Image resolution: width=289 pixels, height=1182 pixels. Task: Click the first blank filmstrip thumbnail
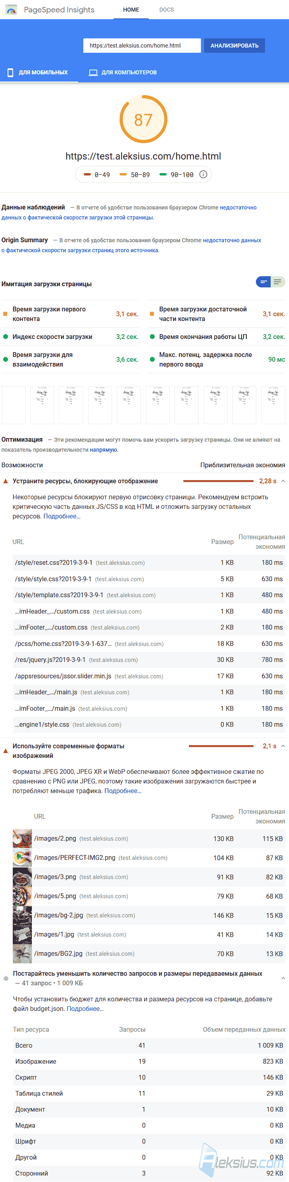click(x=13, y=405)
